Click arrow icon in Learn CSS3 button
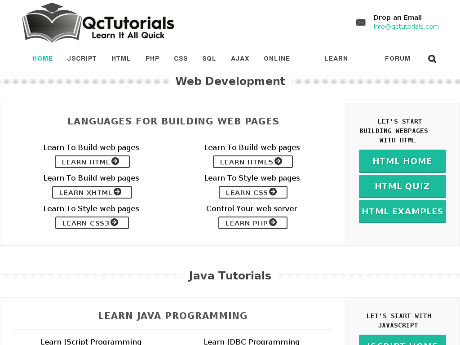Screen dimensions: 460x345 (x=115, y=222)
